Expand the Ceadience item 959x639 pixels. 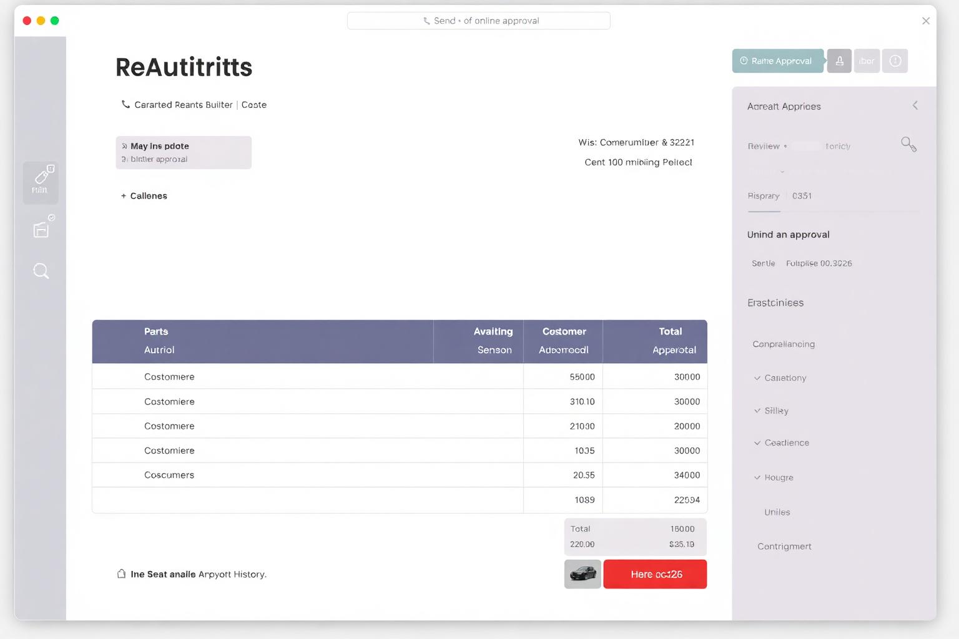(x=782, y=443)
